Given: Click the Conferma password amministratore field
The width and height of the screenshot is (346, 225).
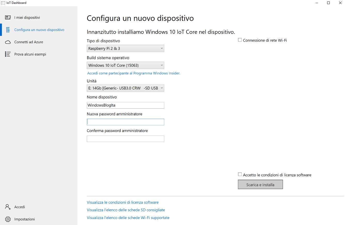Looking at the screenshot, I should pos(125,139).
